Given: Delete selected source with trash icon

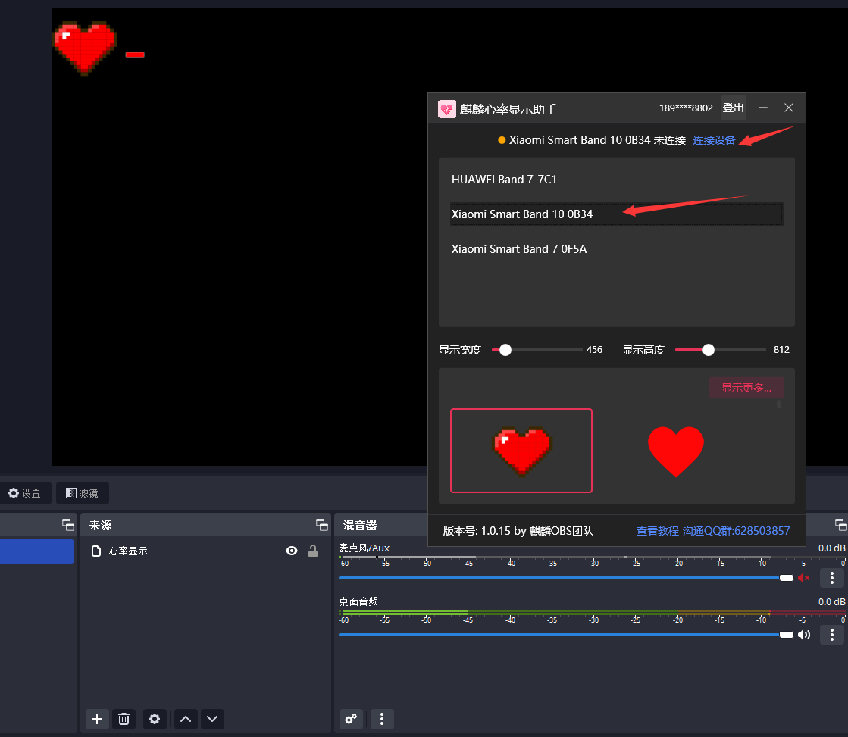Looking at the screenshot, I should point(124,719).
